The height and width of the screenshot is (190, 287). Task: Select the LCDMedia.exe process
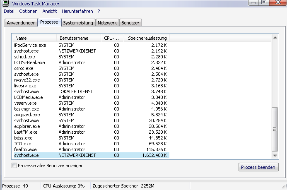[x=92, y=97]
